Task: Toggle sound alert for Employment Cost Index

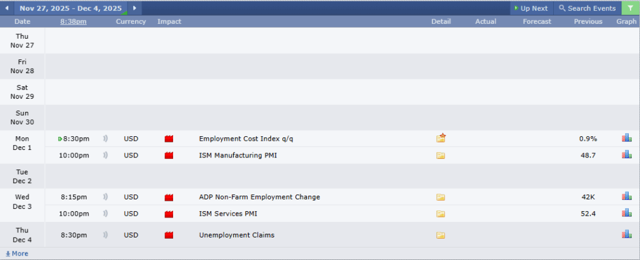Action: point(106,139)
